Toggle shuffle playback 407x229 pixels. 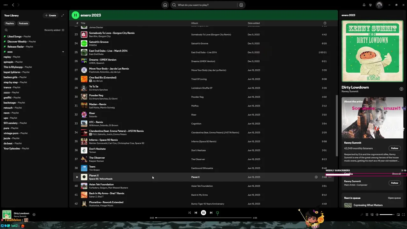189,213
